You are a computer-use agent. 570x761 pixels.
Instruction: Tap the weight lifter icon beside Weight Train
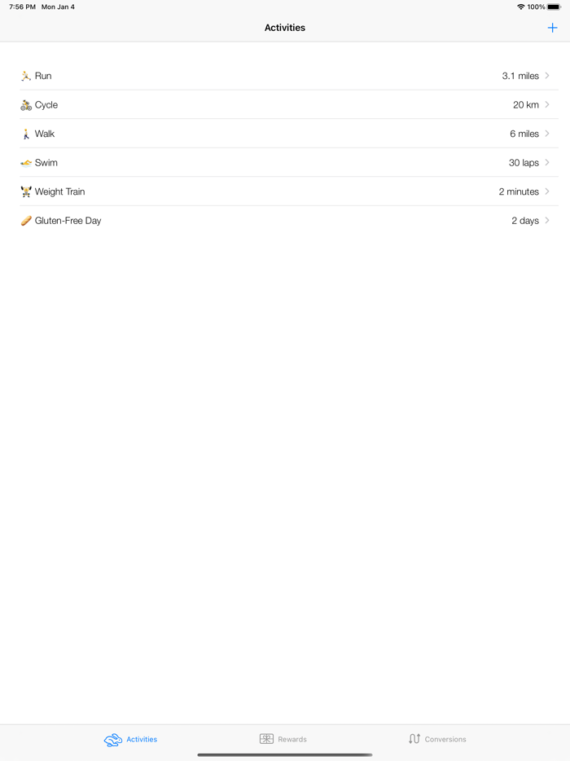tap(25, 191)
